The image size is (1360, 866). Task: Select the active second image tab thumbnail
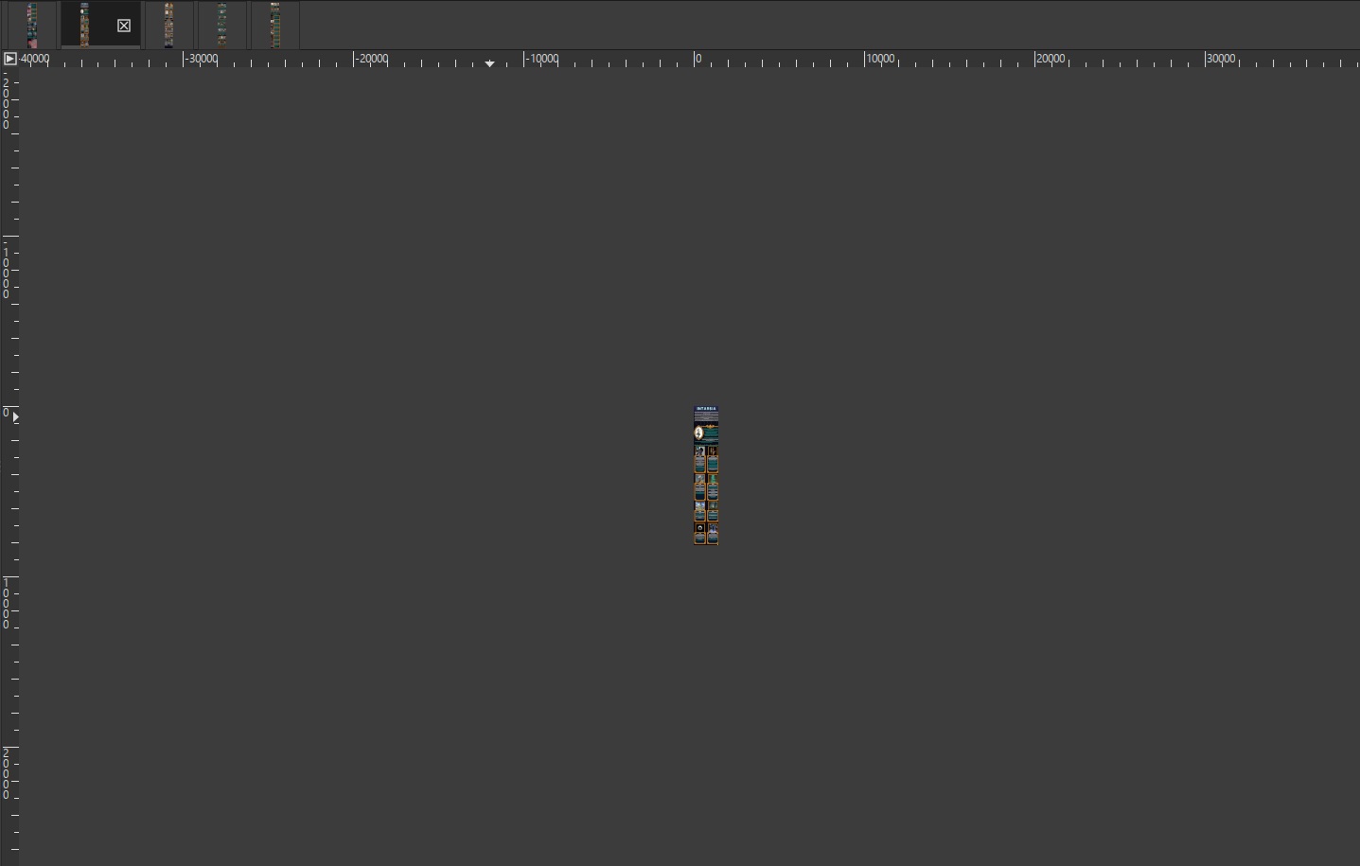(84, 25)
